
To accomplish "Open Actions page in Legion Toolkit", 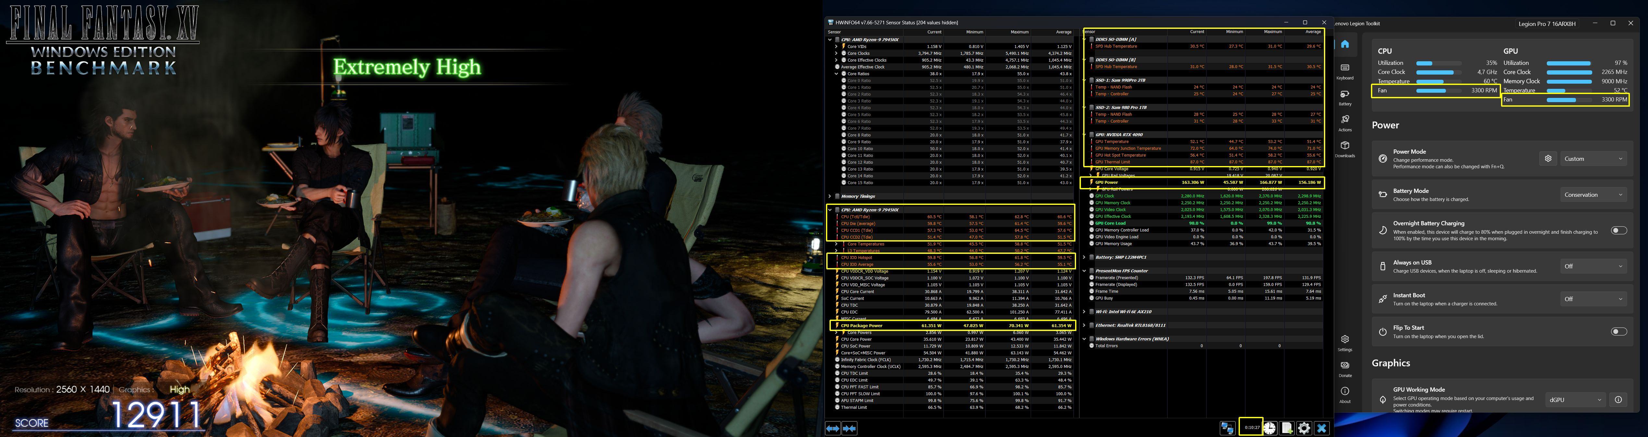I will 1345,123.
